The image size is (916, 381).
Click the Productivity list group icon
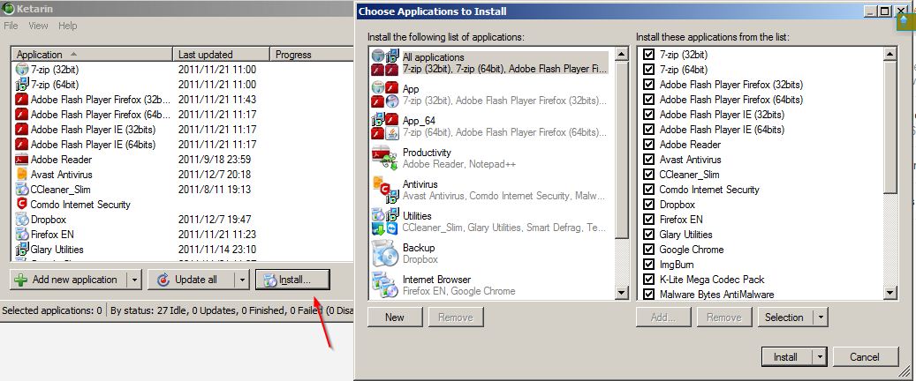(385, 158)
